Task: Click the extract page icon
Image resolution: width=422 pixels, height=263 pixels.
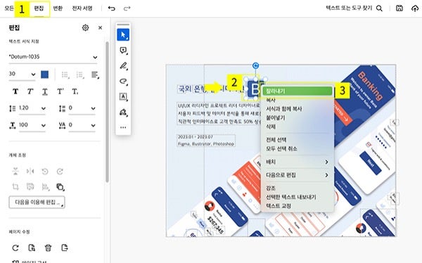Action: click(x=32, y=248)
